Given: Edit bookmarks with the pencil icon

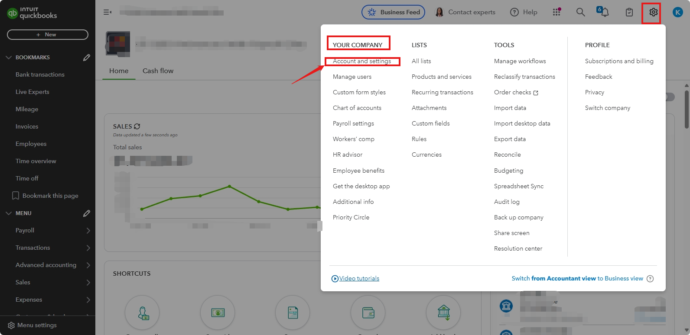Looking at the screenshot, I should (87, 58).
